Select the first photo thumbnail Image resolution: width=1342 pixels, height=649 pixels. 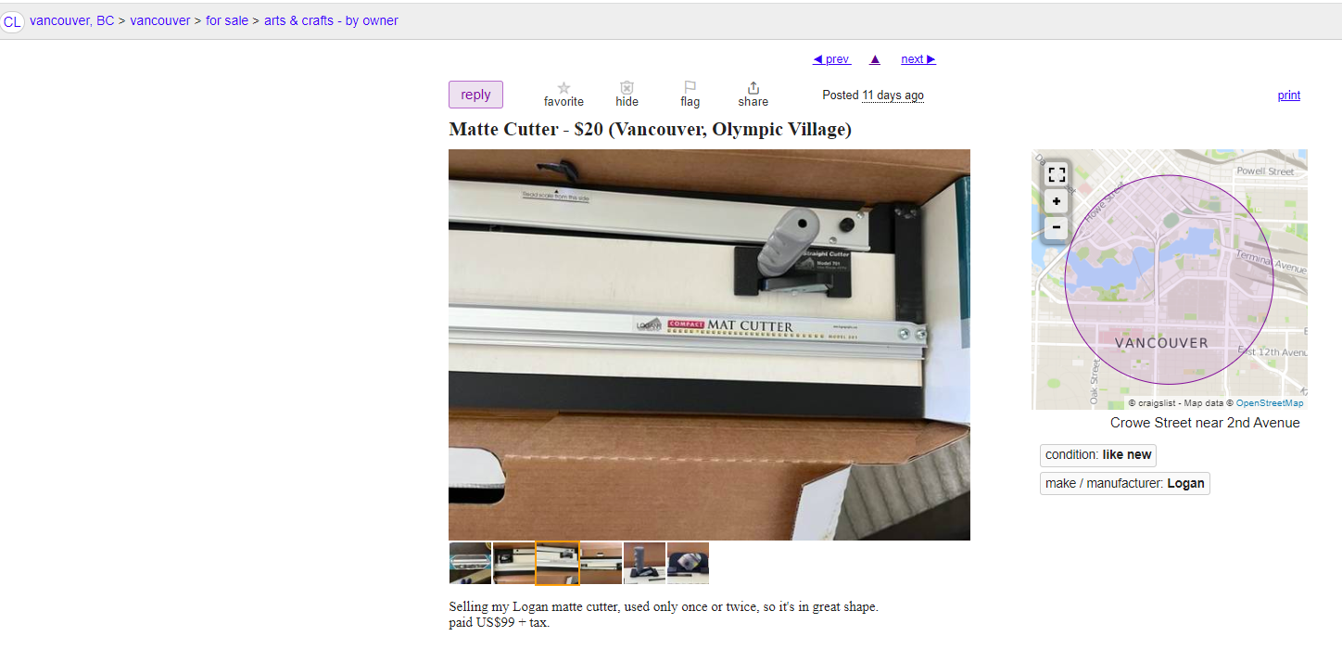pyautogui.click(x=470, y=563)
